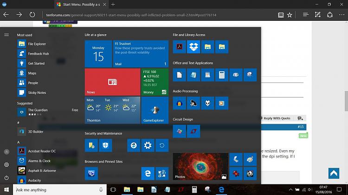Image resolution: width=348 pixels, height=195 pixels.
Task: Launch Feedback Hub app
Action: 48,54
